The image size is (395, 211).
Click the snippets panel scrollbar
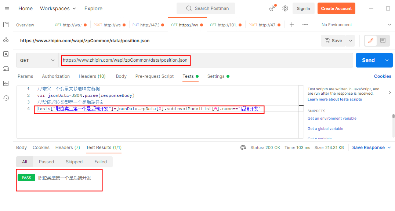(x=393, y=117)
